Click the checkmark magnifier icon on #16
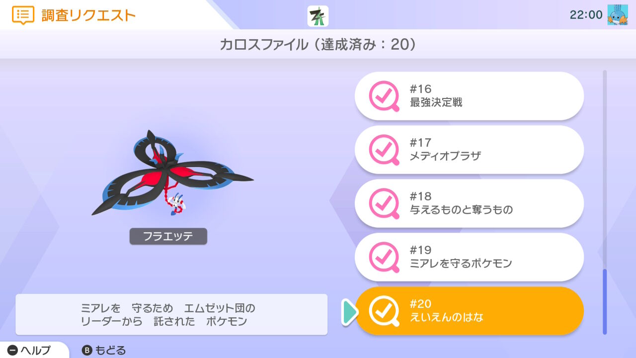This screenshot has height=358, width=636. click(x=384, y=96)
